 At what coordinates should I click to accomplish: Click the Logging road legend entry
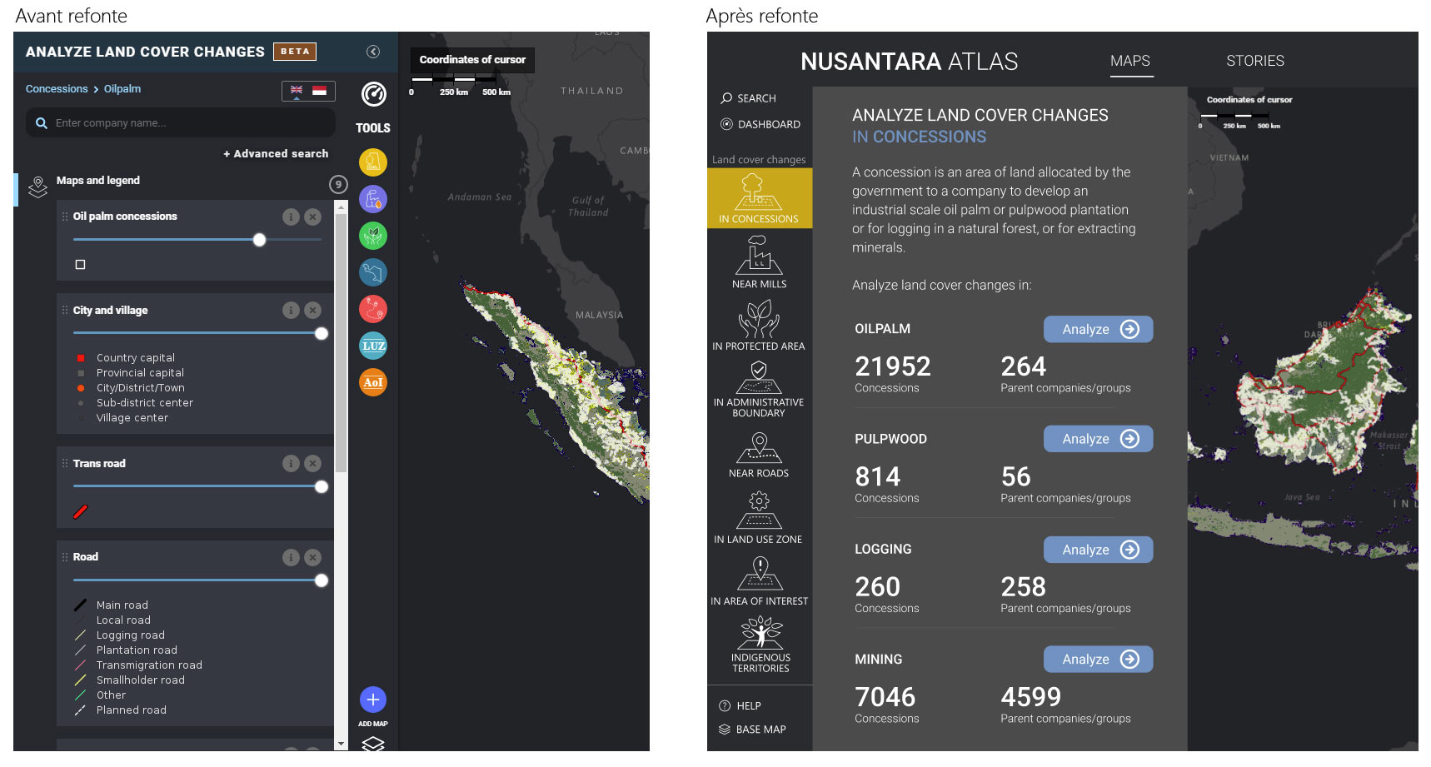tap(121, 635)
